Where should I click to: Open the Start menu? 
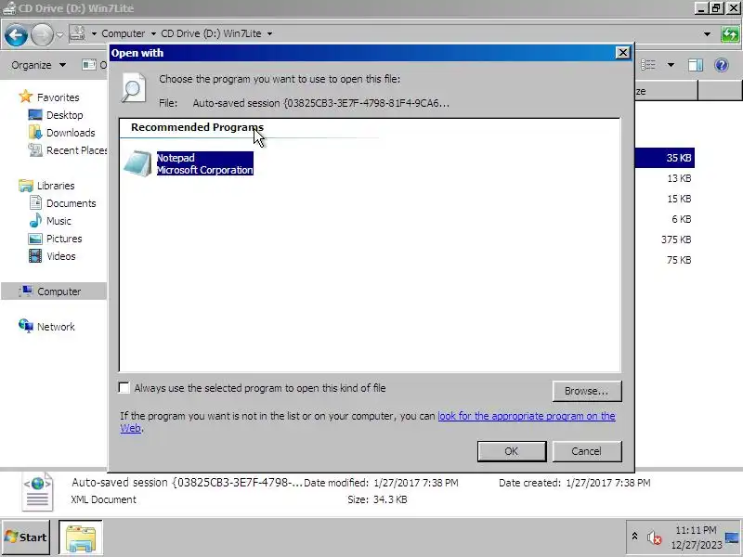pos(26,538)
